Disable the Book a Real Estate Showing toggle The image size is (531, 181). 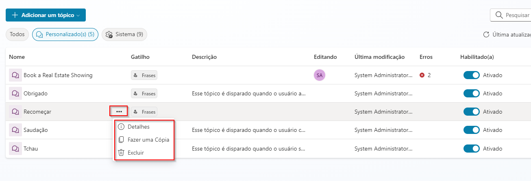(471, 75)
